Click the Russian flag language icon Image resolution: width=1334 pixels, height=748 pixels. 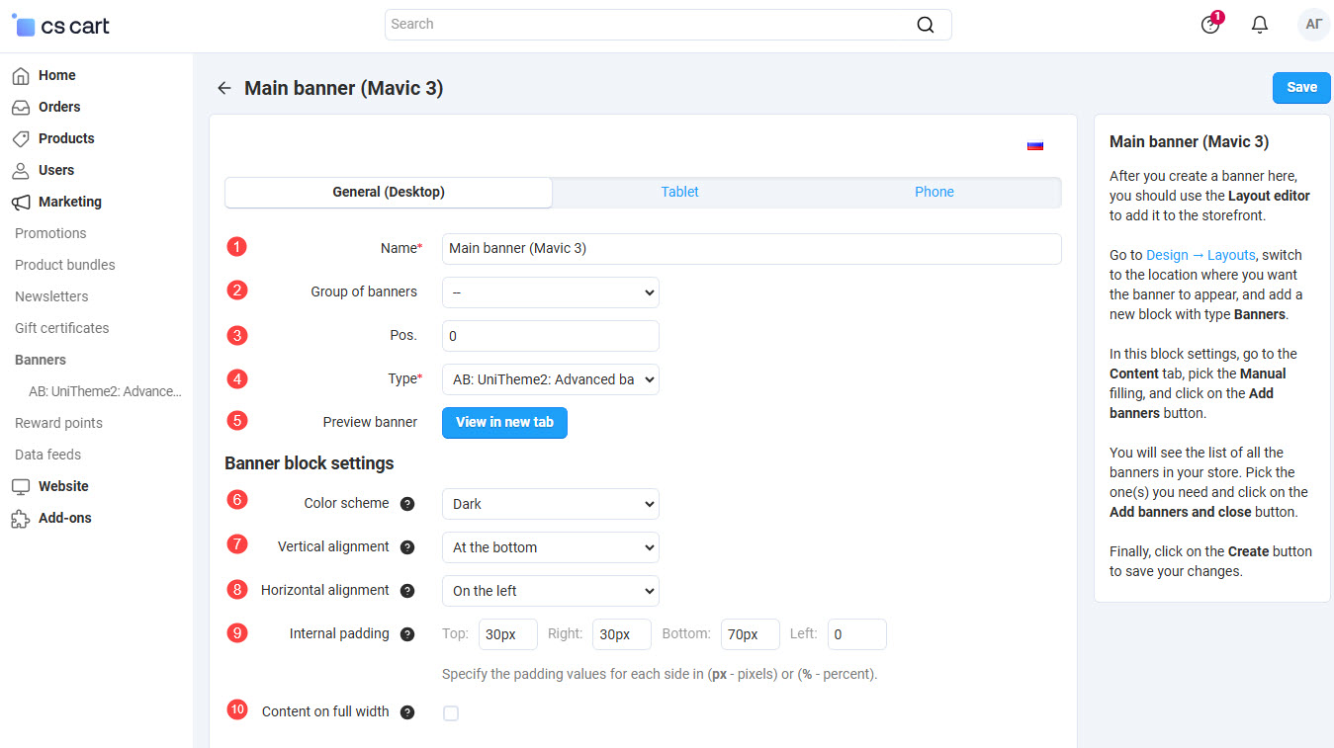point(1035,145)
